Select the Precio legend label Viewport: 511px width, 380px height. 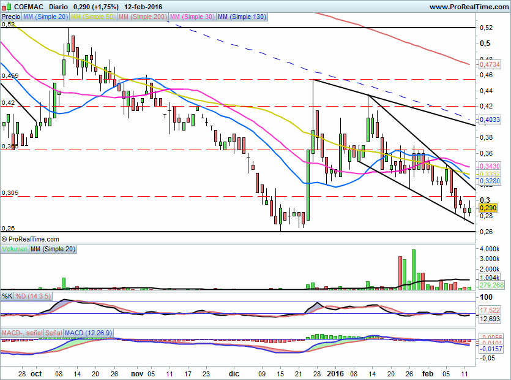[x=11, y=17]
